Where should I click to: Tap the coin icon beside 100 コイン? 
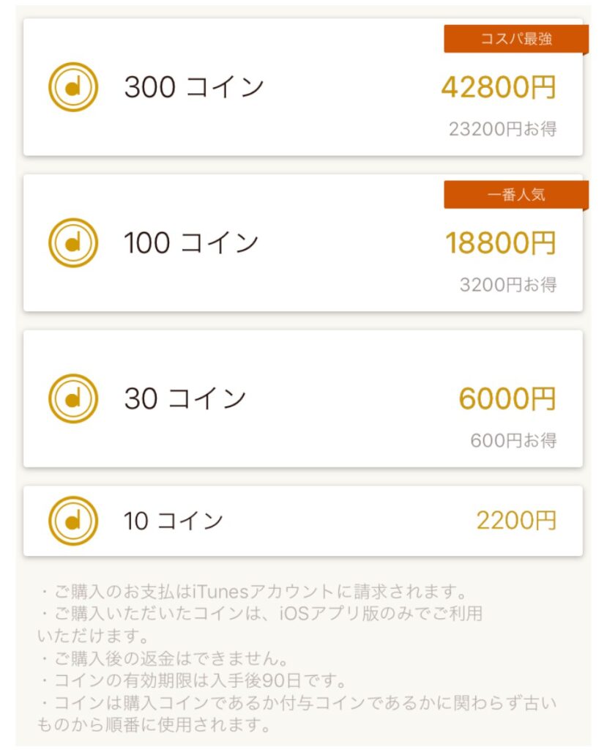click(x=73, y=243)
